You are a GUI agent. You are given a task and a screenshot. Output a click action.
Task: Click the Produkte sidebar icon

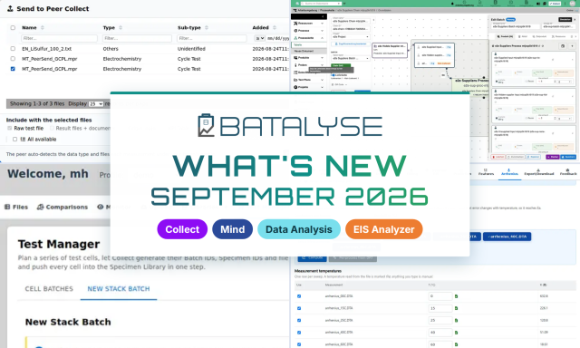tap(295, 58)
